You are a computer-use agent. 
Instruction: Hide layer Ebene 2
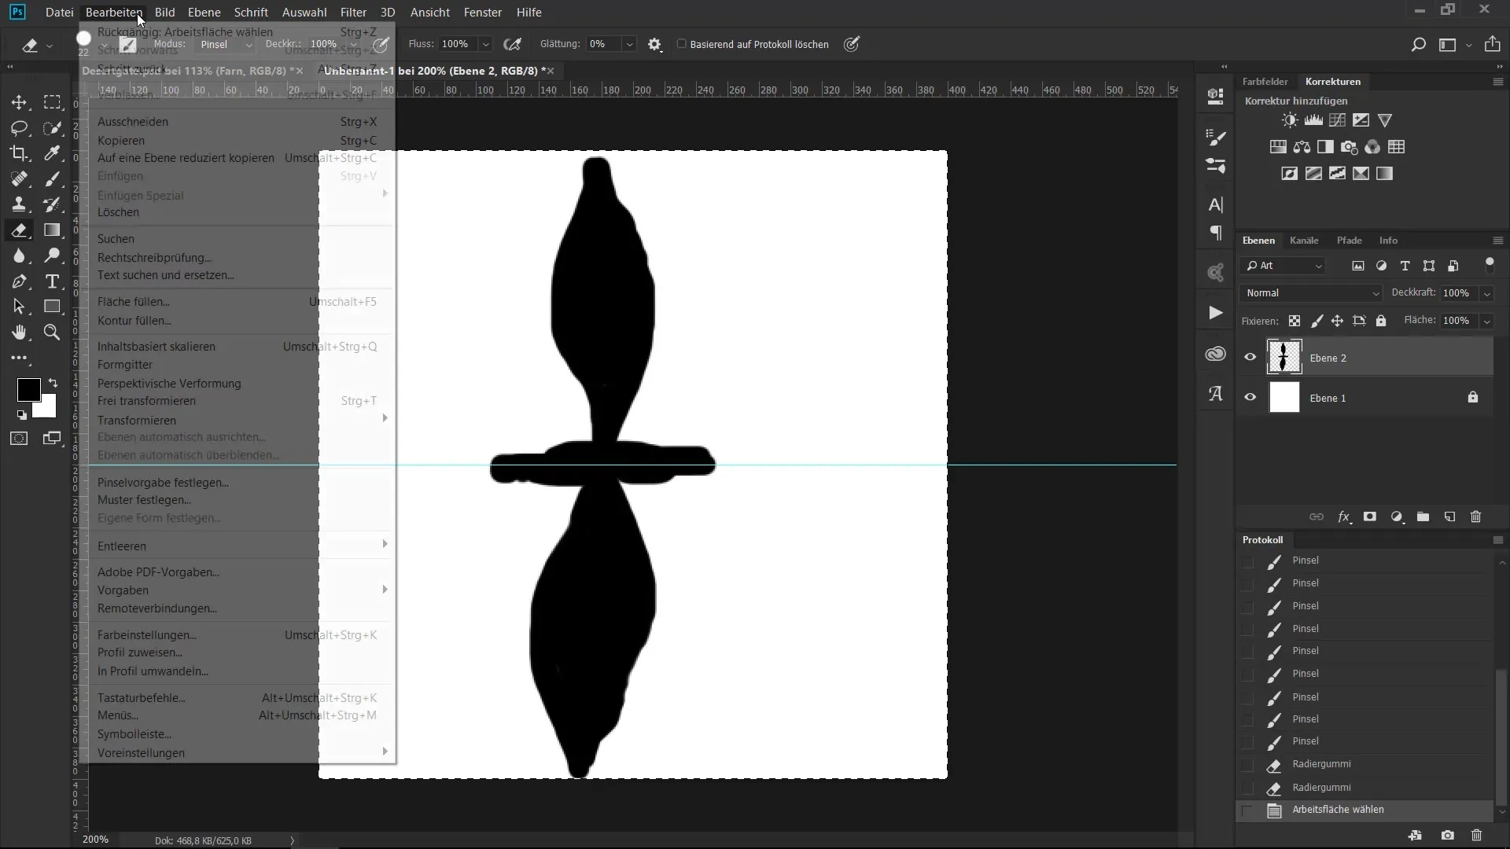1250,358
